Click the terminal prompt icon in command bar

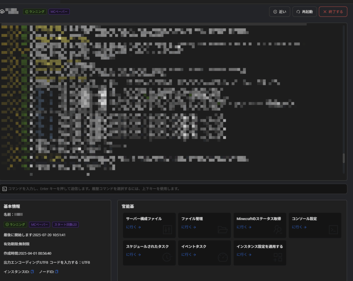pyautogui.click(x=4, y=189)
